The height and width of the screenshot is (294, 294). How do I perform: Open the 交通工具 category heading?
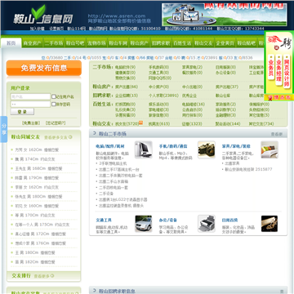click(x=104, y=220)
